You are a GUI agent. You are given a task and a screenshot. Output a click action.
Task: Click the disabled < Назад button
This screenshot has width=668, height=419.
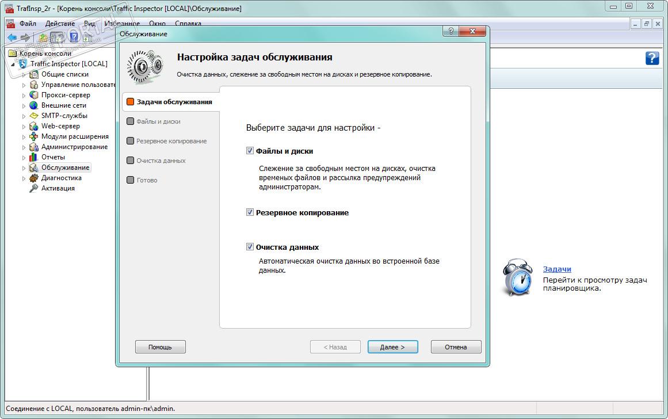click(335, 346)
